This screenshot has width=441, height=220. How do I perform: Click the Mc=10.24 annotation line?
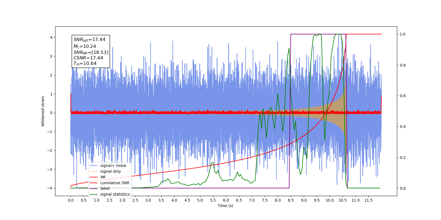pyautogui.click(x=85, y=46)
